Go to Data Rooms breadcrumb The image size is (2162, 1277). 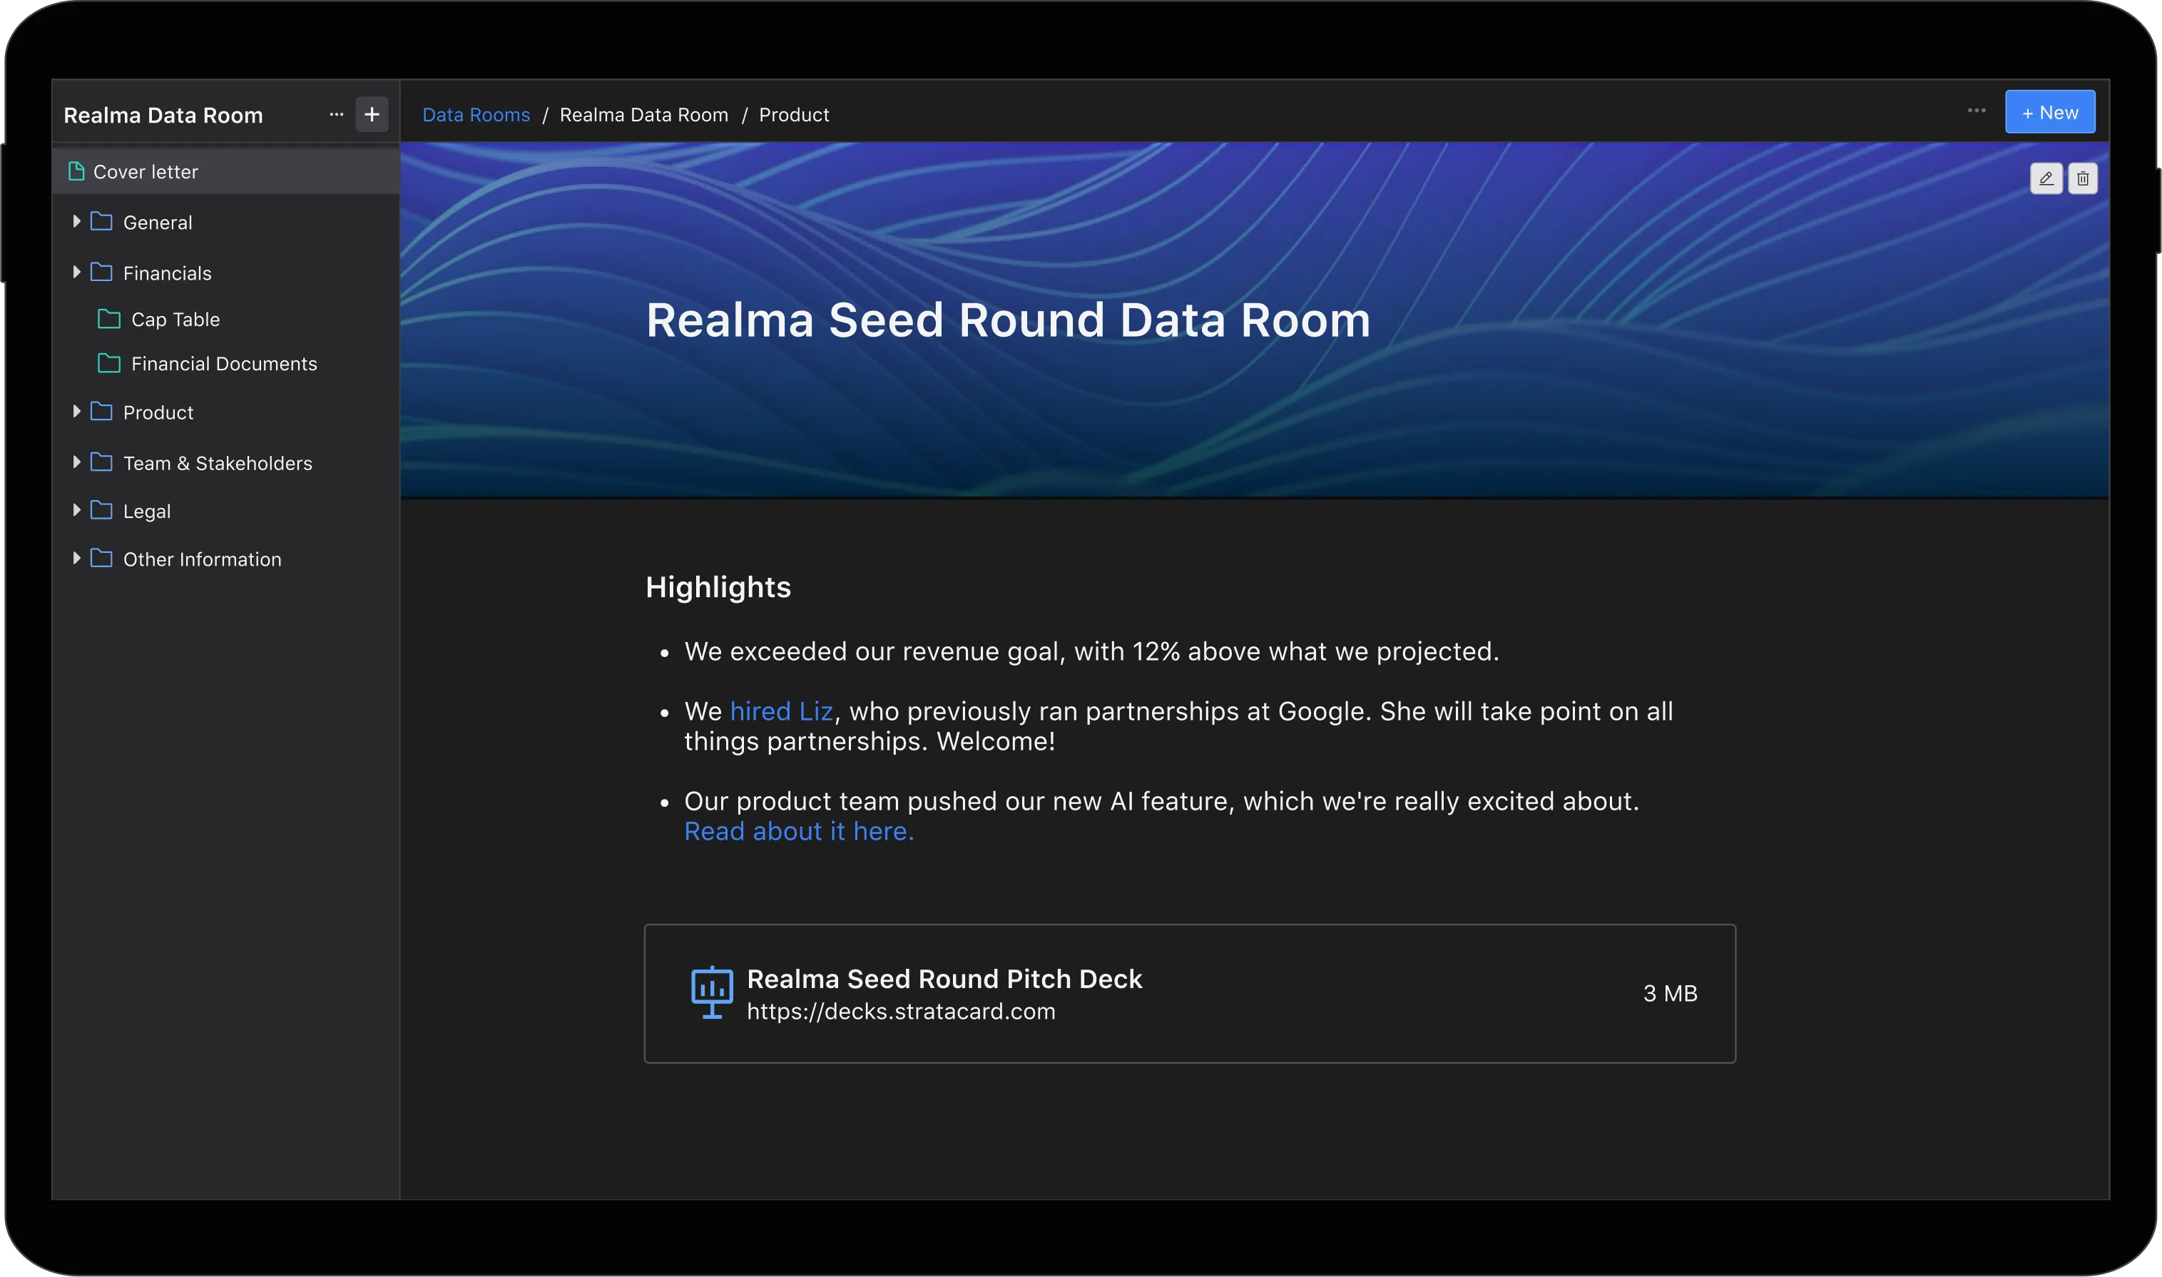pyautogui.click(x=476, y=114)
